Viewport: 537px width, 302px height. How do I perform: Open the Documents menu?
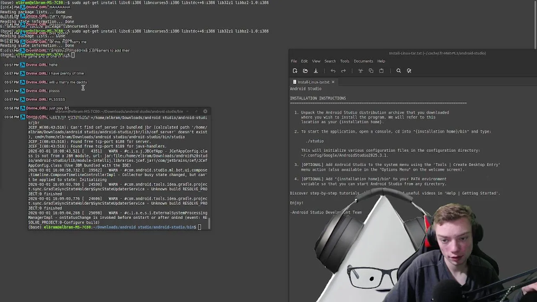click(x=363, y=61)
